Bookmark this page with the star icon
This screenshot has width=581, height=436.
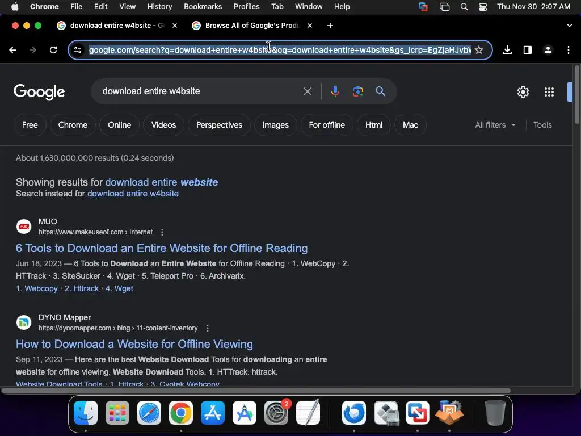[x=479, y=50]
